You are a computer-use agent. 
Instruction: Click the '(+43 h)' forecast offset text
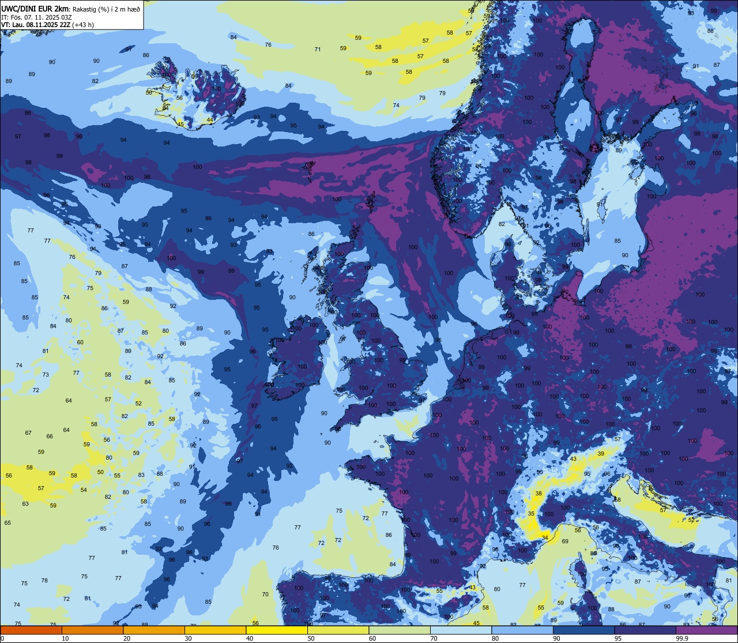click(84, 25)
